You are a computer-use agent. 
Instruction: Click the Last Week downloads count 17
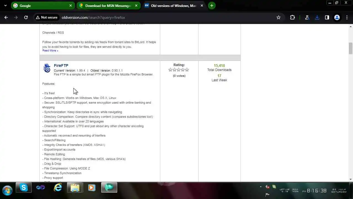click(x=219, y=76)
